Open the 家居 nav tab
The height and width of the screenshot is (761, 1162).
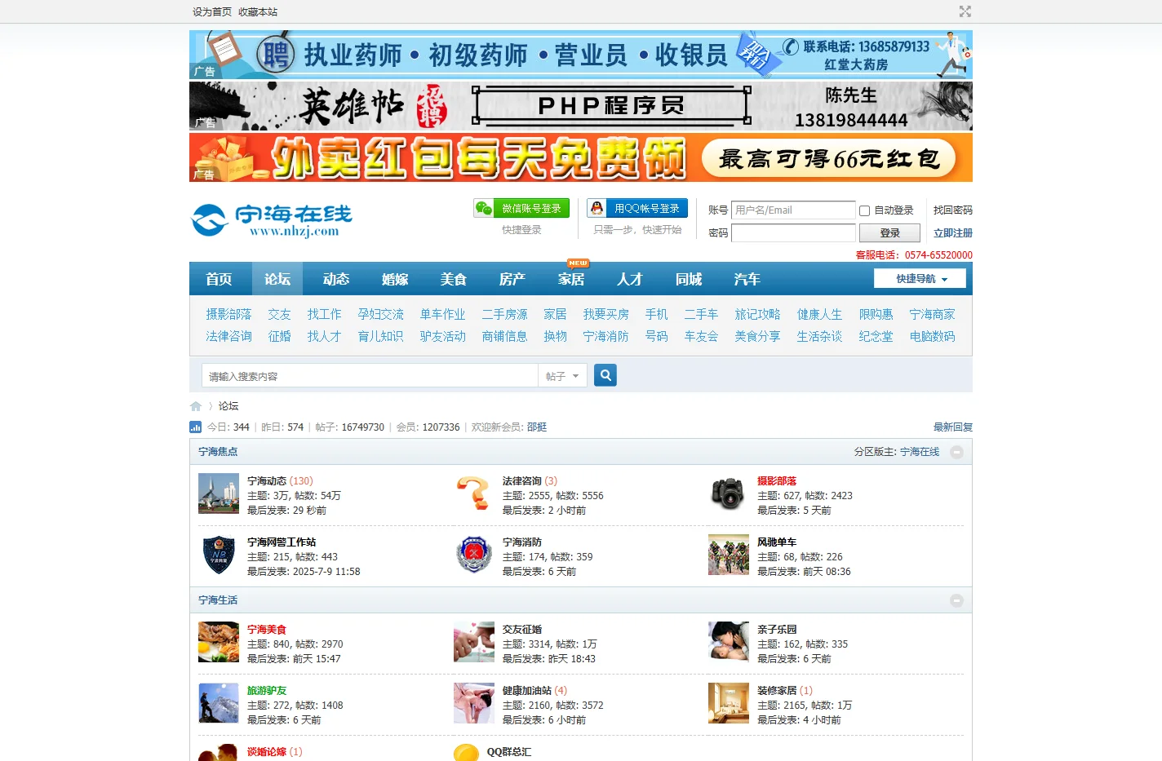coord(571,279)
